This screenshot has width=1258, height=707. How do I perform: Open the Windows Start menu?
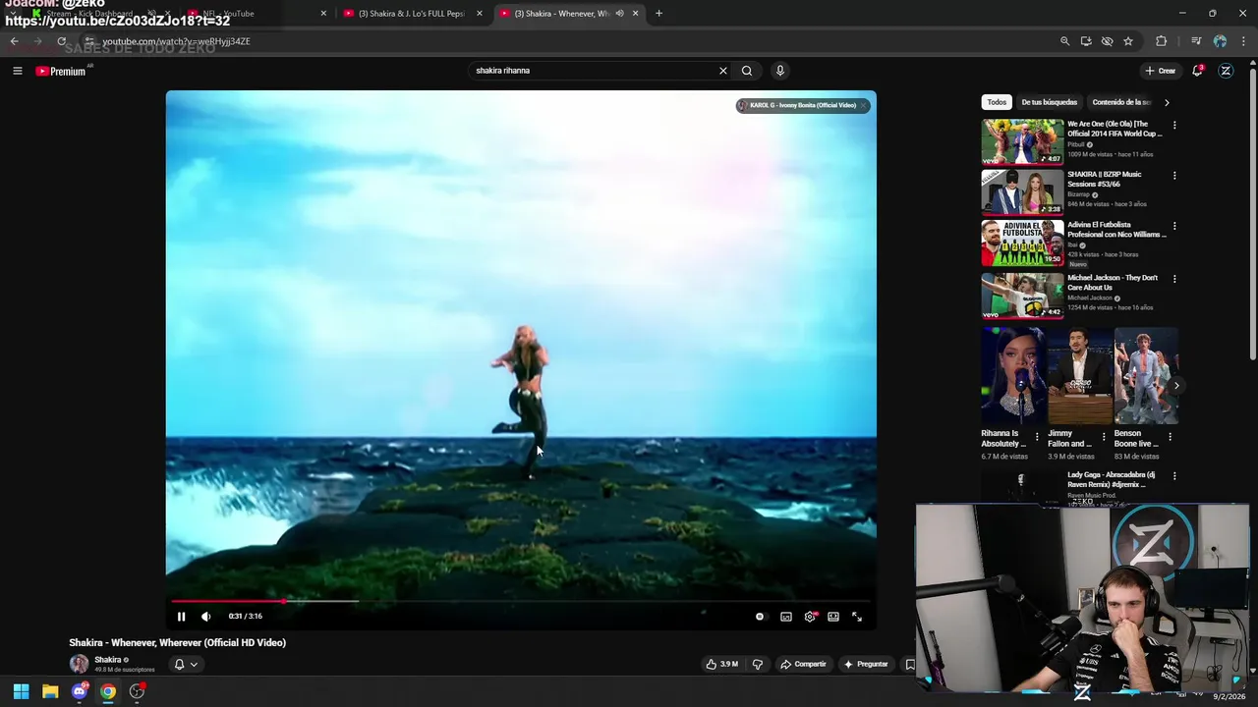[21, 691]
